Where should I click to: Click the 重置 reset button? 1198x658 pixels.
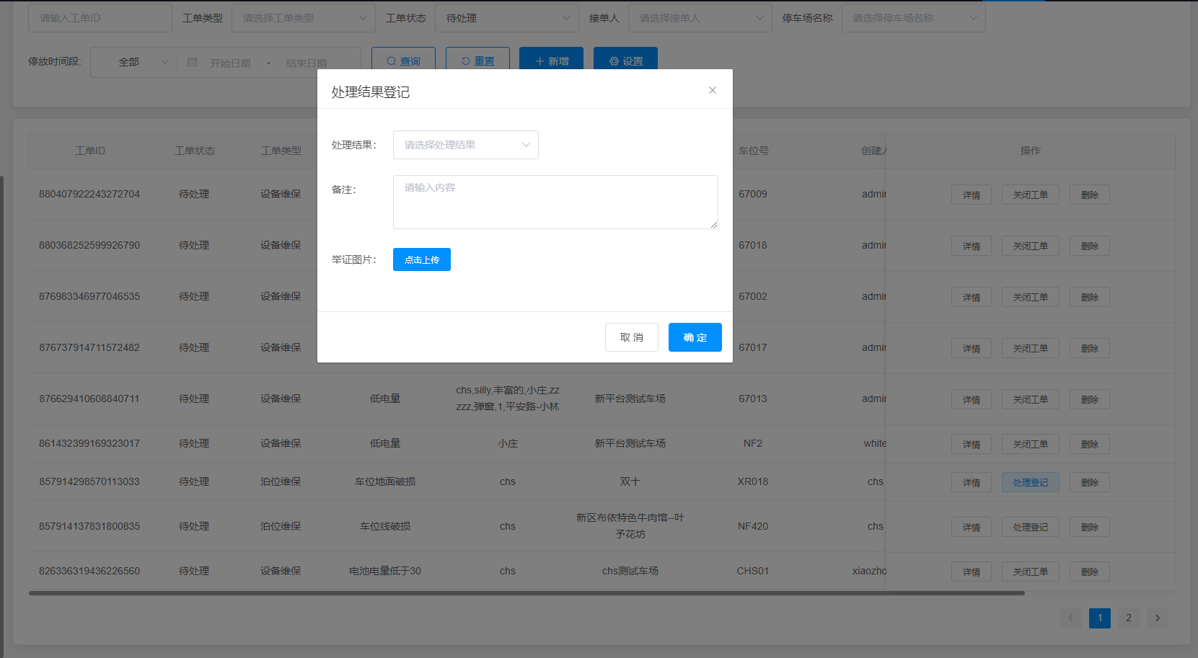pyautogui.click(x=477, y=61)
